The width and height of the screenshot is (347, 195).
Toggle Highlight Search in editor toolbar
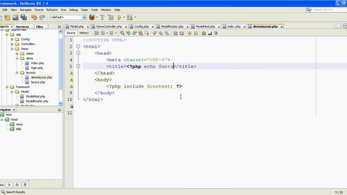coord(140,33)
